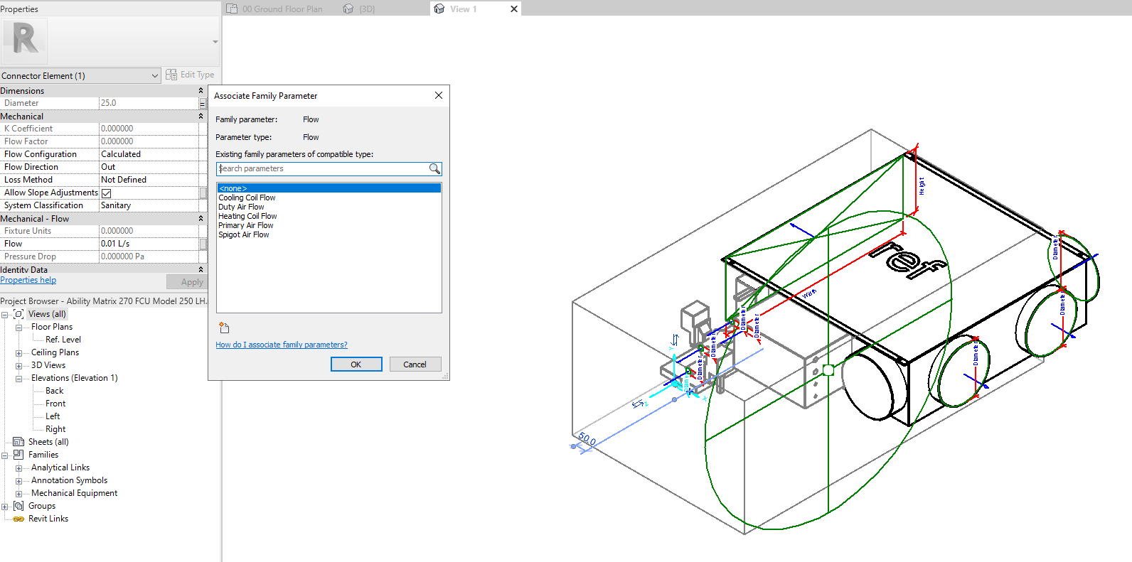Viewport: 1132px width, 562px height.
Task: Click the Sheets (all) icon
Action: click(18, 442)
